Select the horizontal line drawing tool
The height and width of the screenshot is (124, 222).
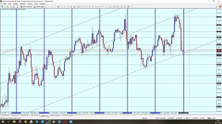[52, 7]
